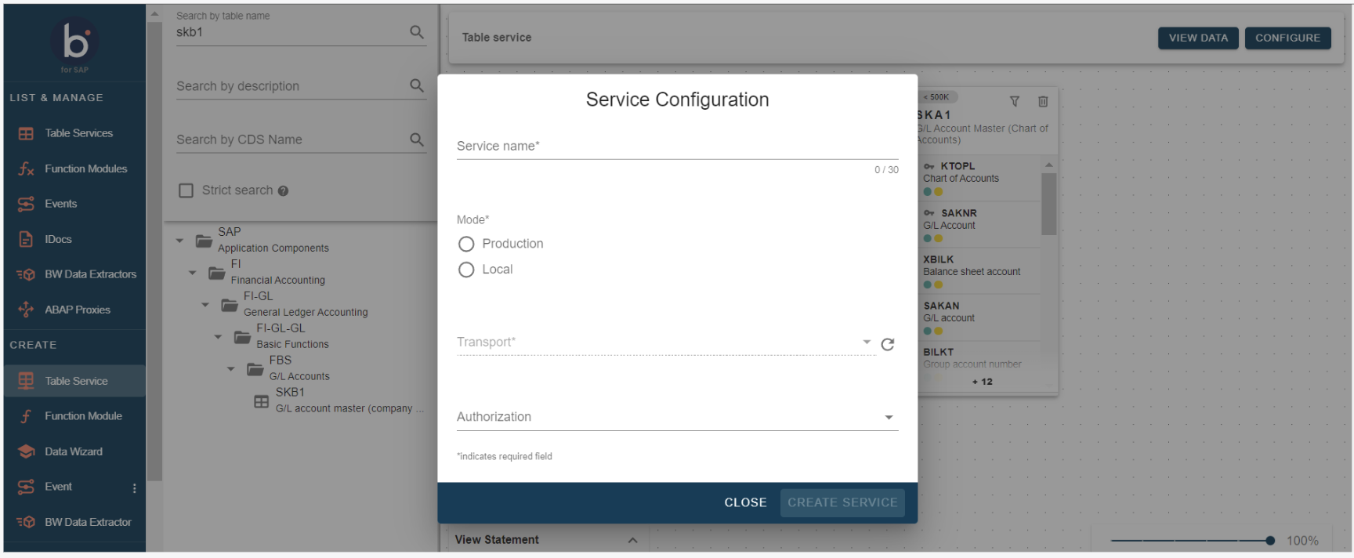Collapse the SAP Application Components folder
Image resolution: width=1354 pixels, height=558 pixels.
tap(180, 241)
